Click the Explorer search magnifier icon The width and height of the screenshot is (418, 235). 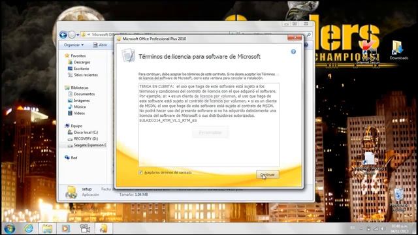tap(309, 35)
